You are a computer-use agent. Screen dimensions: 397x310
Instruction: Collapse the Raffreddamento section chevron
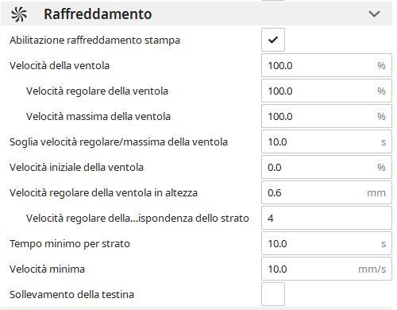coord(374,14)
